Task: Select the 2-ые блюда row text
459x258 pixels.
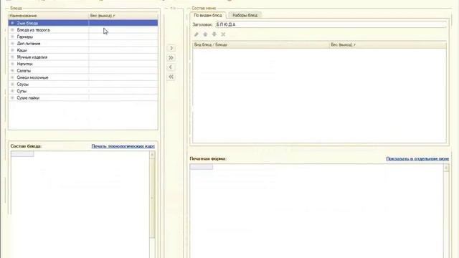Action: [27, 23]
